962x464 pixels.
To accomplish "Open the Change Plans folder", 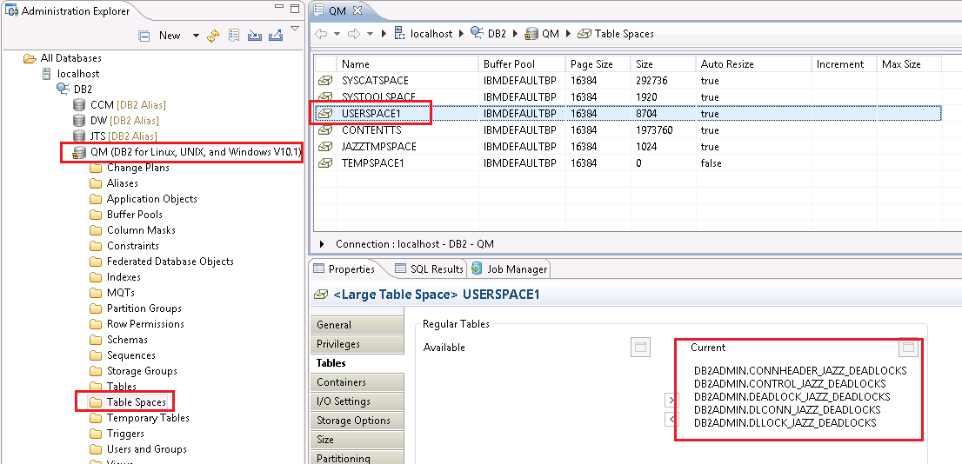I will point(130,168).
